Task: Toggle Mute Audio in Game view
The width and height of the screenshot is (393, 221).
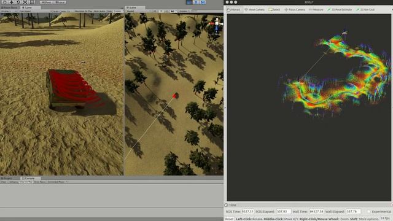Action: click(99, 11)
